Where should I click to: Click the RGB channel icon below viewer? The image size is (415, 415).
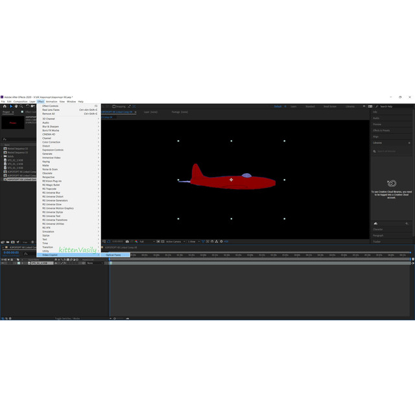136,241
